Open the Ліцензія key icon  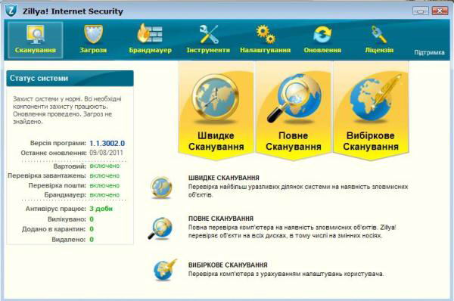point(379,34)
